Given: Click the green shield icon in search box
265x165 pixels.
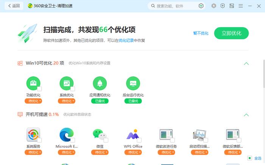Looking at the screenshot, I should click(x=201, y=6).
